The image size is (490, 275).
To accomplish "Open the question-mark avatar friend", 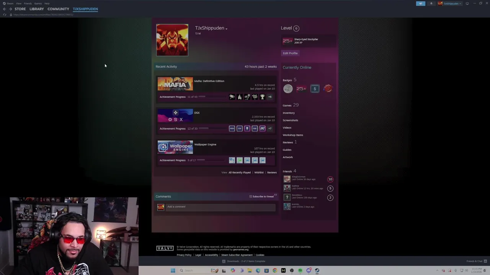I will [x=309, y=197].
